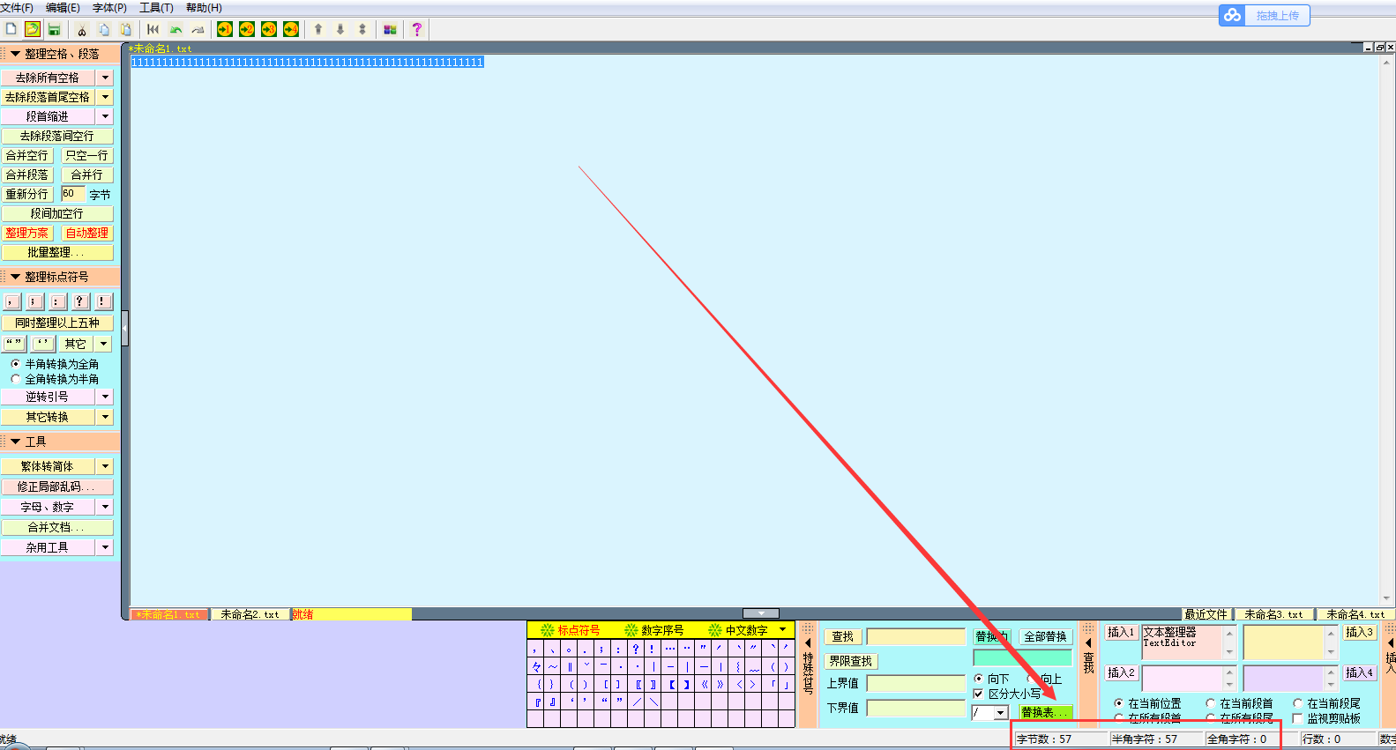Image resolution: width=1396 pixels, height=750 pixels.
Task: Open the 工具(T) menu
Action: [x=156, y=8]
